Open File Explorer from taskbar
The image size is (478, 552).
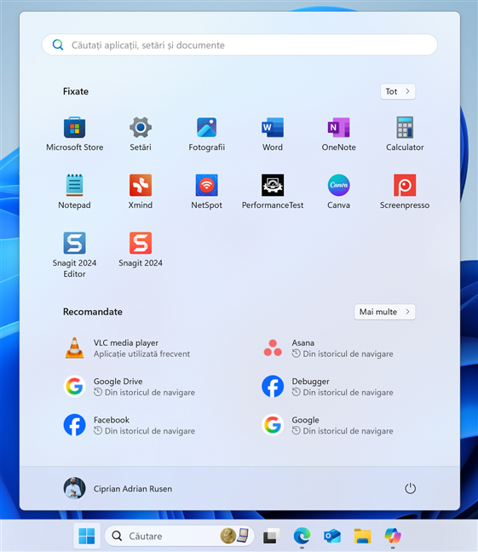(x=362, y=536)
